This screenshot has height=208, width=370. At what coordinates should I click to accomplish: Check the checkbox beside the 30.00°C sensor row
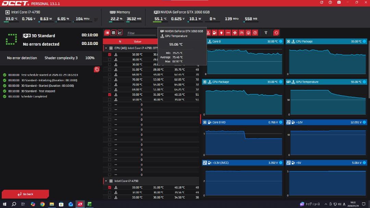pyautogui.click(x=110, y=59)
